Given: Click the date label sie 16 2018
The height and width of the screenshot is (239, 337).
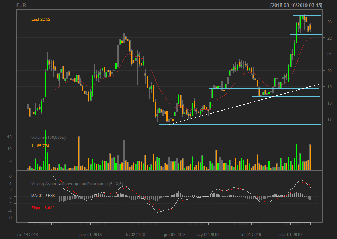Looking at the screenshot, I should point(28,235).
